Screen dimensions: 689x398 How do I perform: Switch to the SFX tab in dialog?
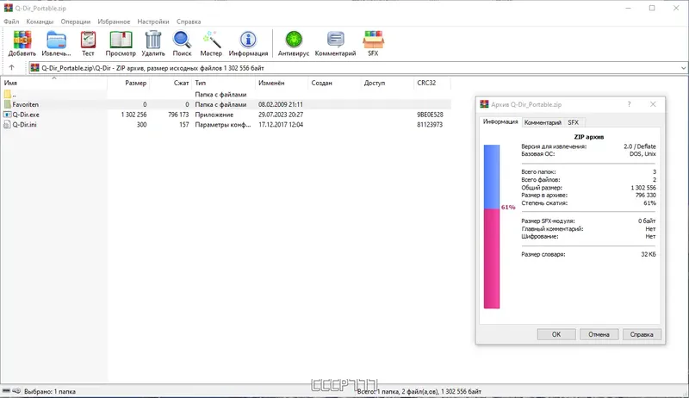click(x=573, y=122)
